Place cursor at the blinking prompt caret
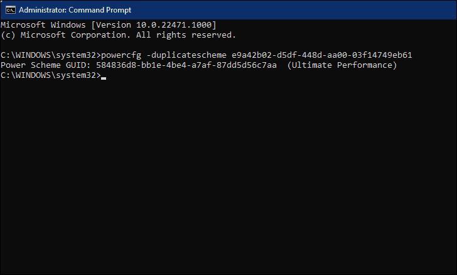 [104, 78]
